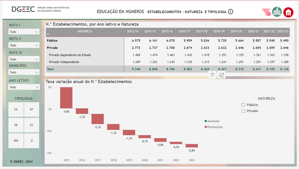Go to home via red house icon
This screenshot has height=169, width=299.
[x=288, y=12]
